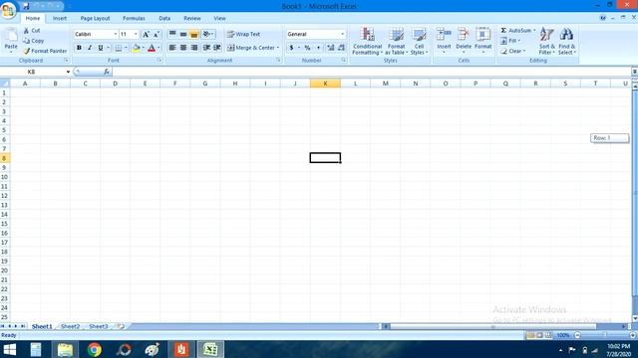Set Middle Align vertical alignment
Viewport: 638px width, 358px height.
pos(183,34)
